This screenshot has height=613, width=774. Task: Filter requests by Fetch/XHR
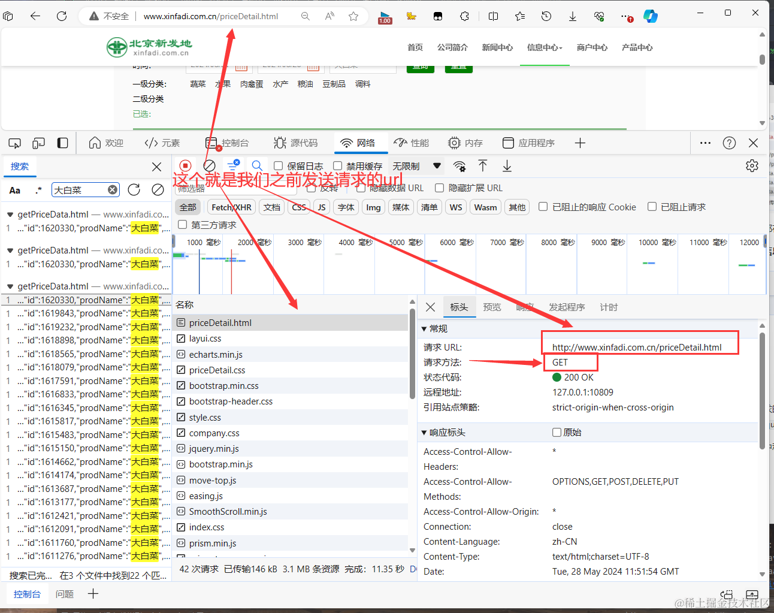(232, 207)
